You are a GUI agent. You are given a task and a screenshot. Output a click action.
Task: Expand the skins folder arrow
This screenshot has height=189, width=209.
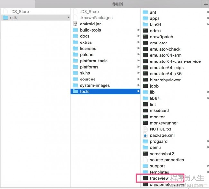tap(138, 73)
